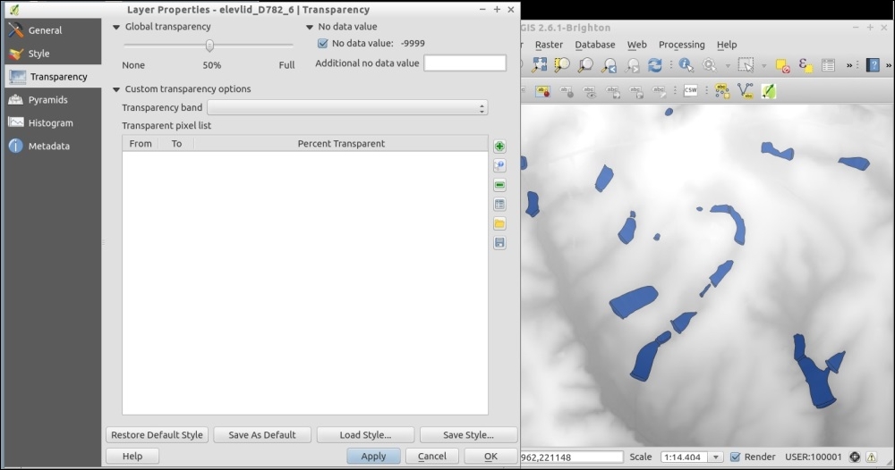Open the CRS status icon in status bar
This screenshot has width=895, height=470.
[855, 457]
